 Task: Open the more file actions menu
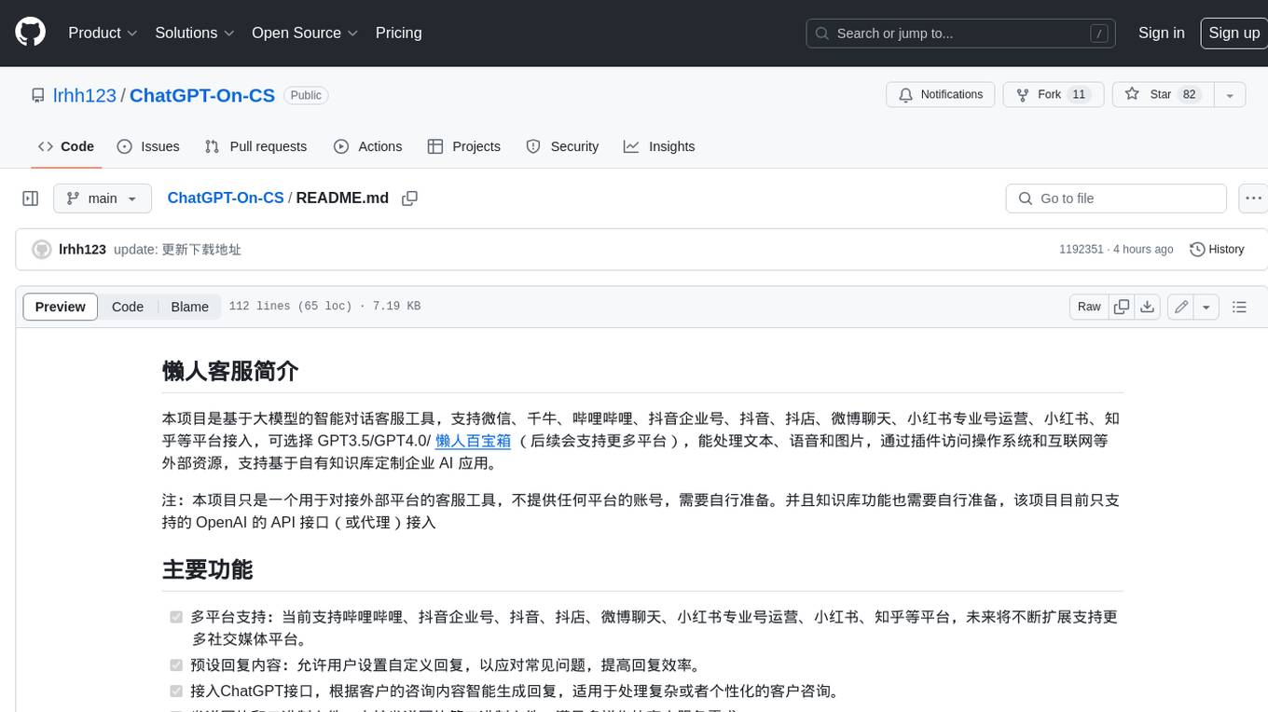click(1253, 199)
